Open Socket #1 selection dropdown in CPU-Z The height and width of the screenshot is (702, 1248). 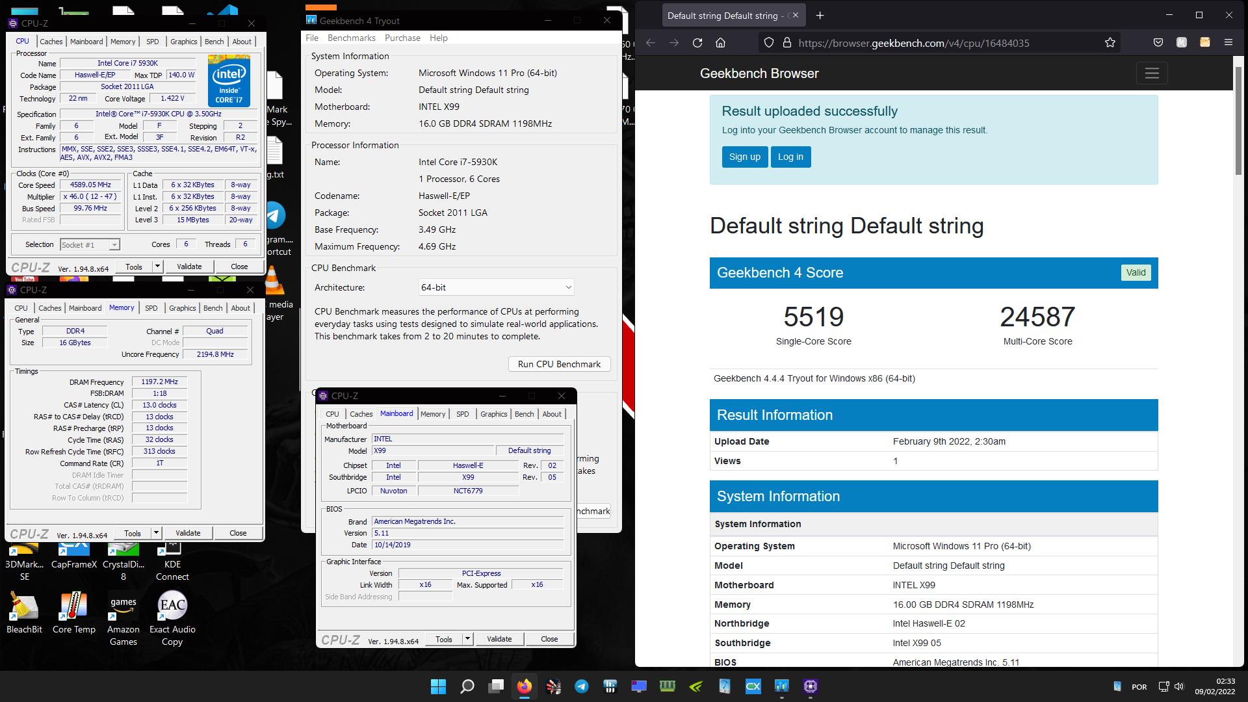tap(90, 244)
